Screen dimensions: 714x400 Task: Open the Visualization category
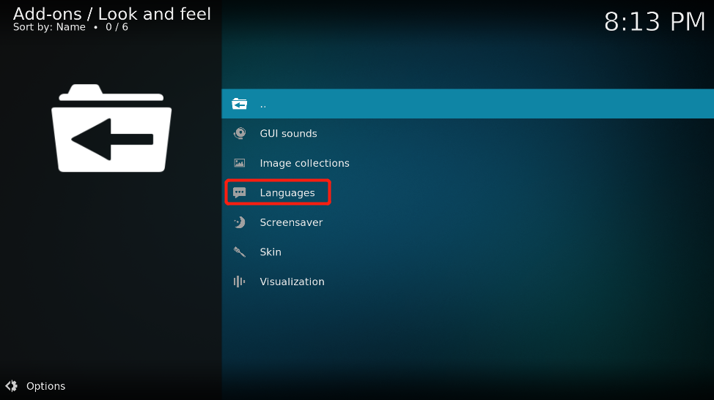(468, 282)
